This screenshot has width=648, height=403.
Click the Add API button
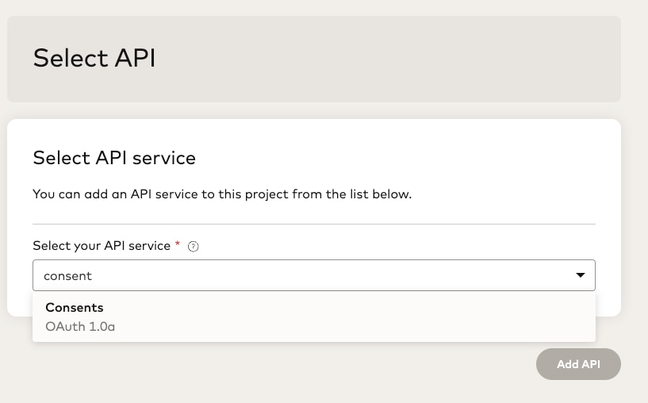[x=578, y=364]
